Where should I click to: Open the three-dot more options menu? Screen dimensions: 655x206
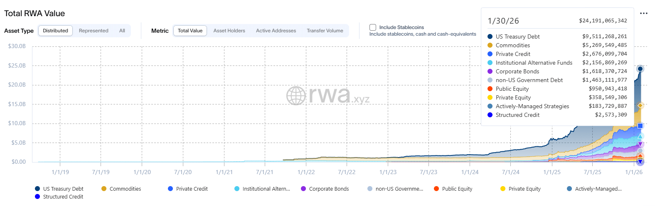(644, 13)
